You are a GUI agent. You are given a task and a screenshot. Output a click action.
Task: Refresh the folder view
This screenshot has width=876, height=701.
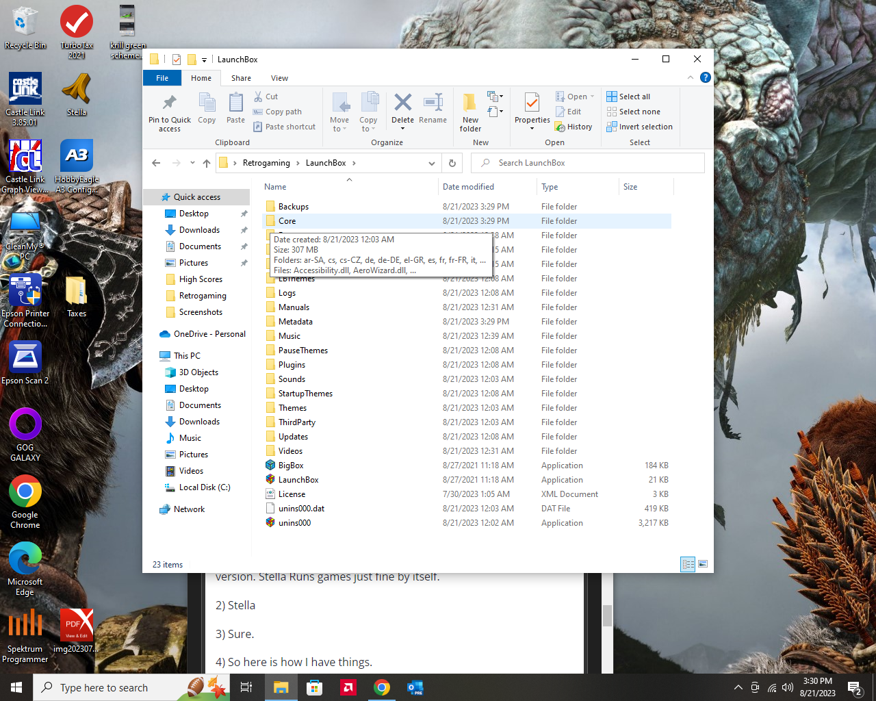click(452, 163)
